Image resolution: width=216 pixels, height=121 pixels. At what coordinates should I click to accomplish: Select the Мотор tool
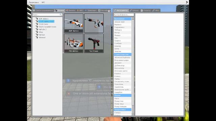coord(123,33)
